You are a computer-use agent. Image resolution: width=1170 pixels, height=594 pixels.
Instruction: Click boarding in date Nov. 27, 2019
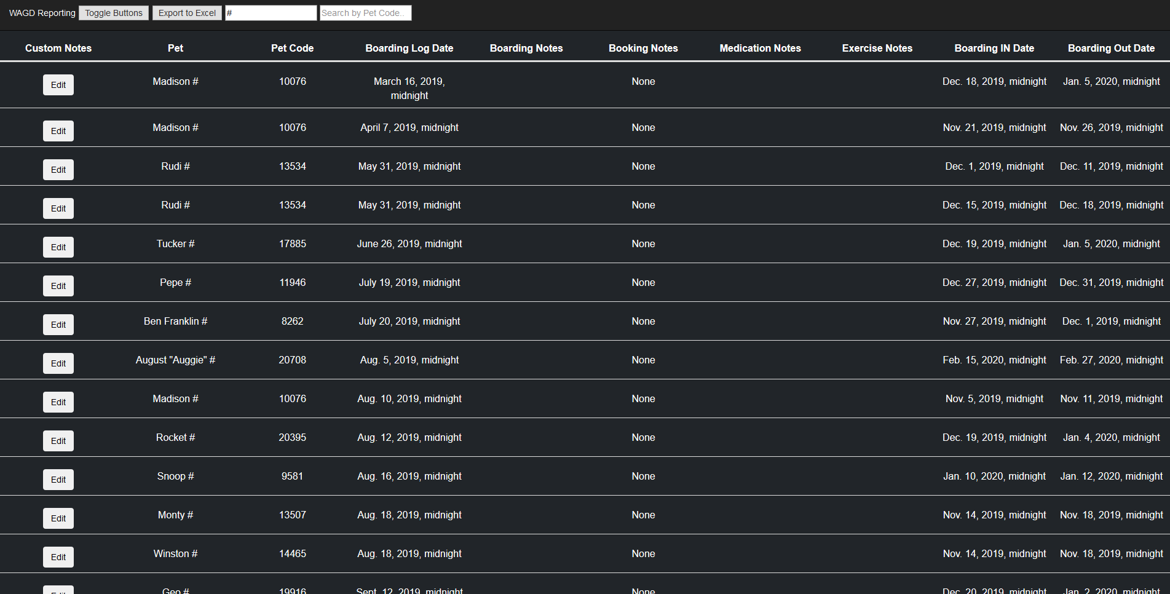pyautogui.click(x=994, y=321)
